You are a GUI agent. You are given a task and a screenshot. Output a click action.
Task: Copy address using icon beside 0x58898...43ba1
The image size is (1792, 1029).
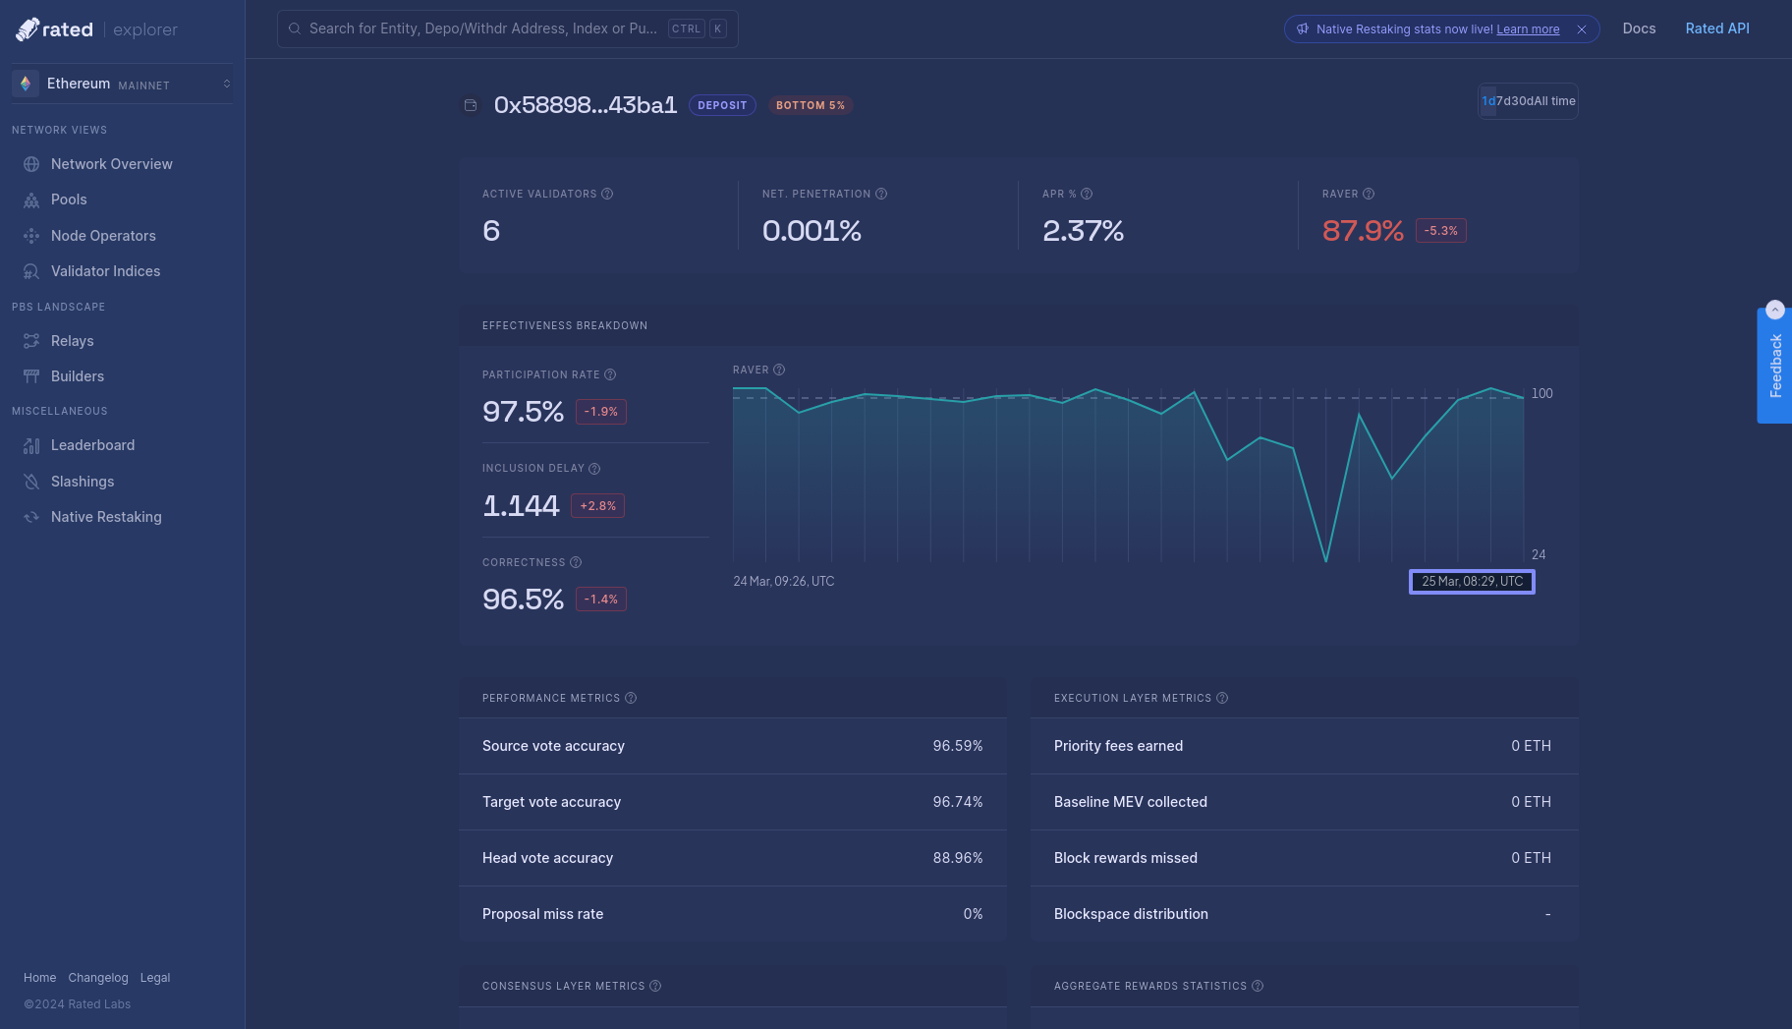(471, 105)
